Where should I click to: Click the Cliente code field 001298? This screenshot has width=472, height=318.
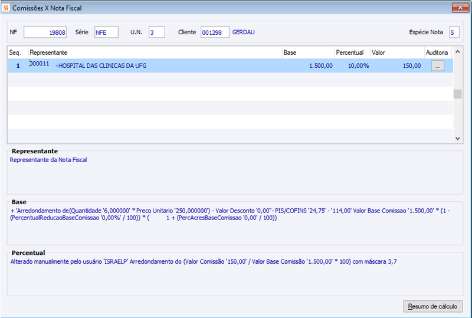click(215, 32)
